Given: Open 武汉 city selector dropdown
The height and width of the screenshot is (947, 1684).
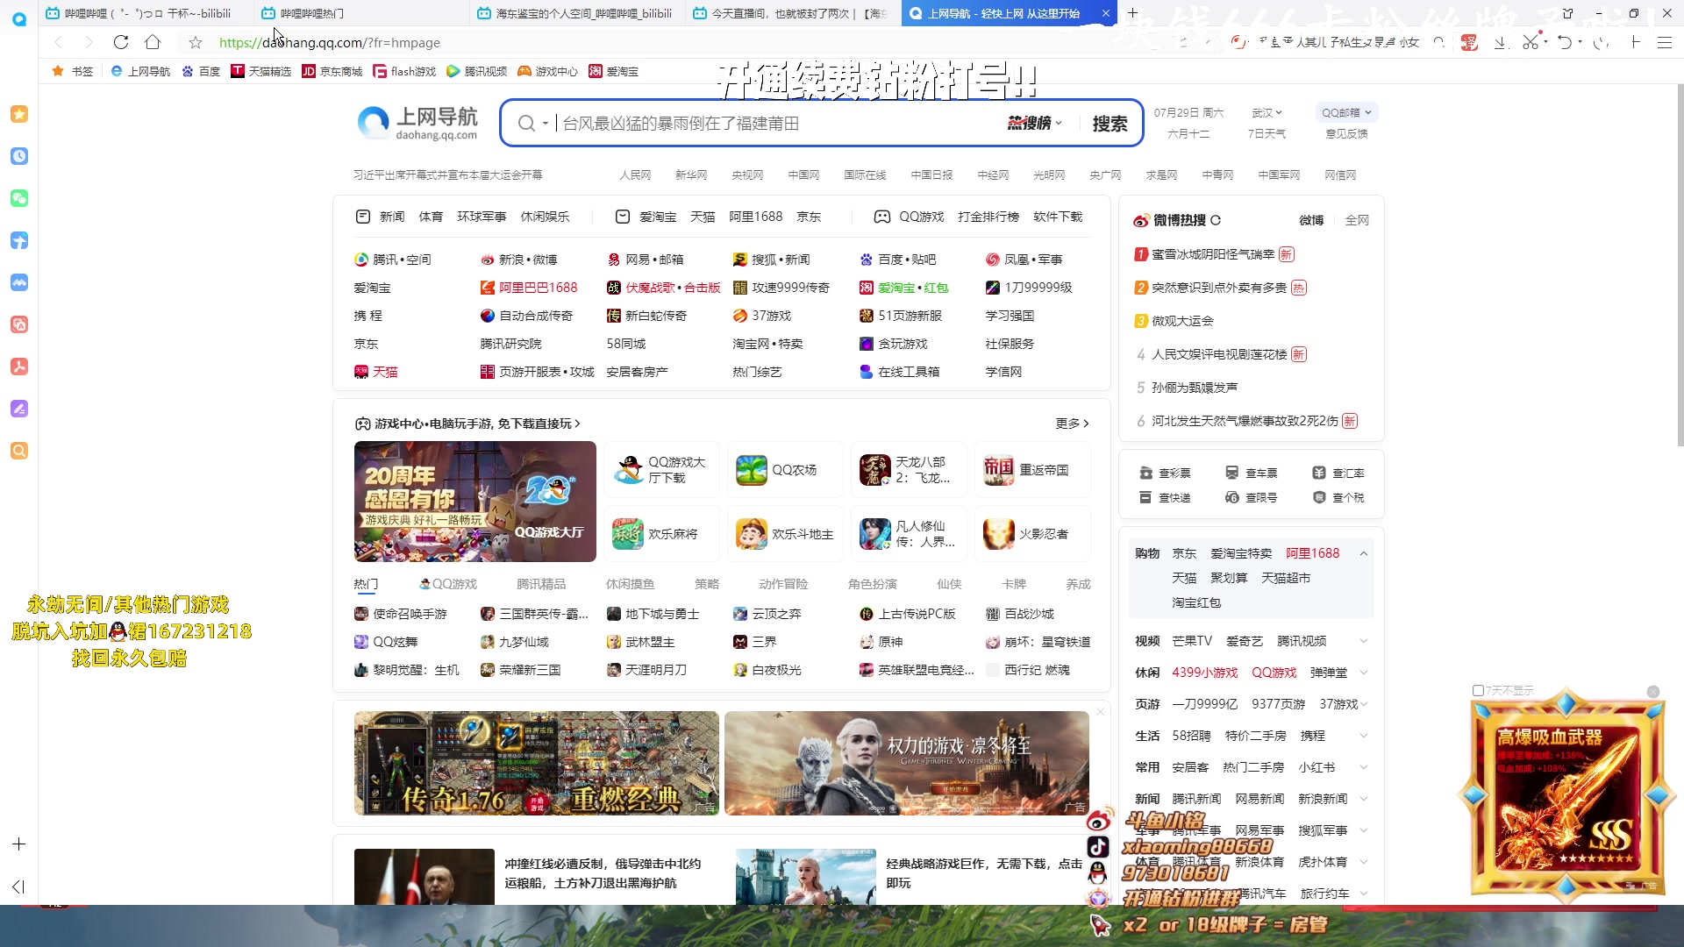Looking at the screenshot, I should (1267, 112).
